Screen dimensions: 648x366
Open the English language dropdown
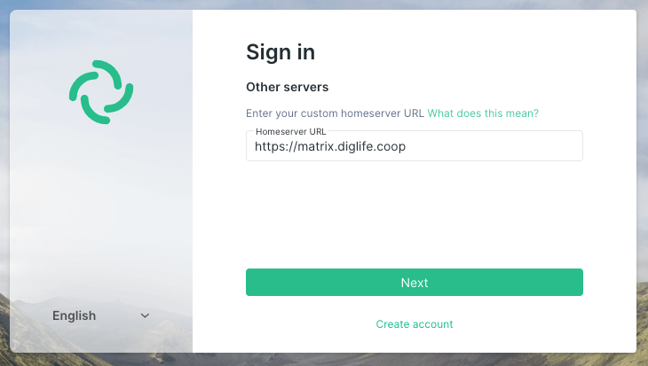click(x=101, y=315)
